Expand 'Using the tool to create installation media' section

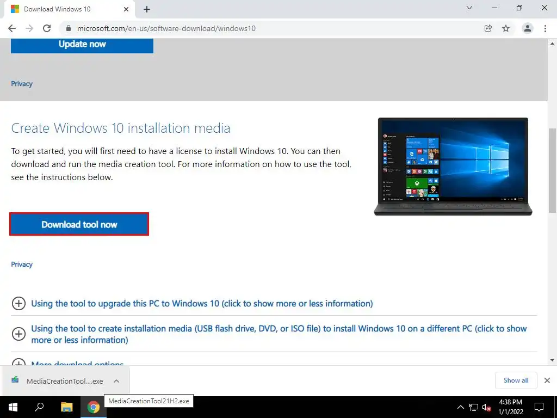pos(279,334)
